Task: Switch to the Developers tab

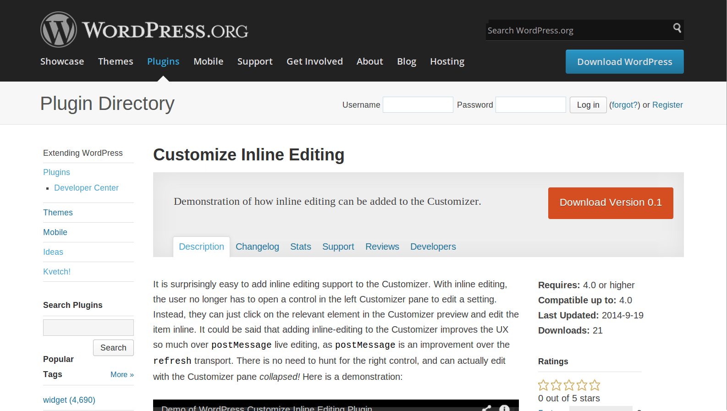Action: coord(433,247)
